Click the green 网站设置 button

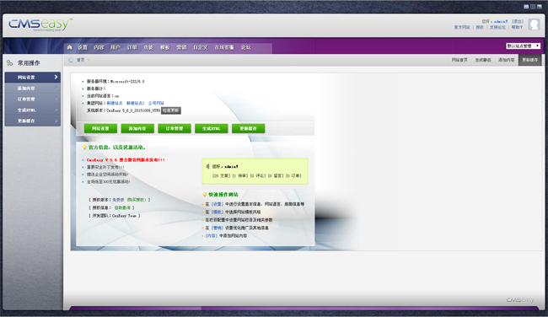[x=100, y=129]
